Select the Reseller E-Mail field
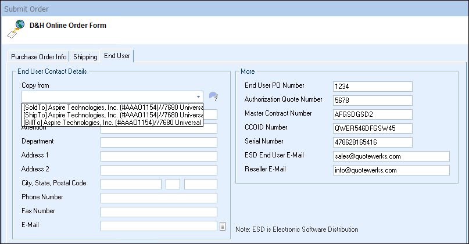The image size is (469, 244). pyautogui.click(x=391, y=170)
